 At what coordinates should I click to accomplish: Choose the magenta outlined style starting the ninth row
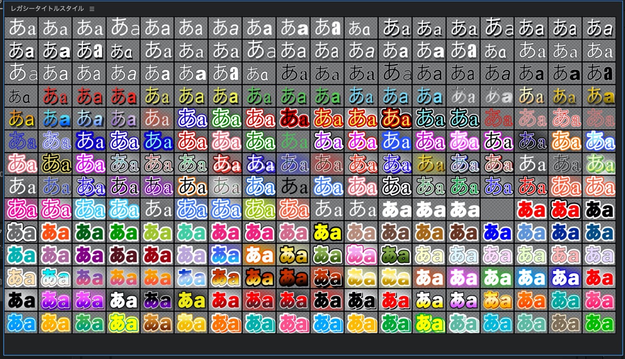[21, 208]
